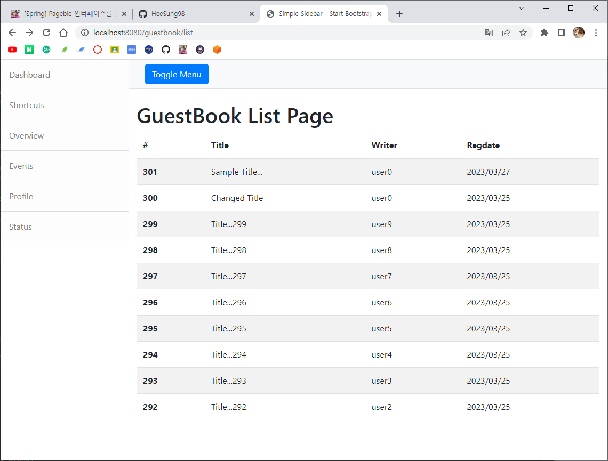View site information for localhost
This screenshot has height=461, width=608.
point(84,33)
